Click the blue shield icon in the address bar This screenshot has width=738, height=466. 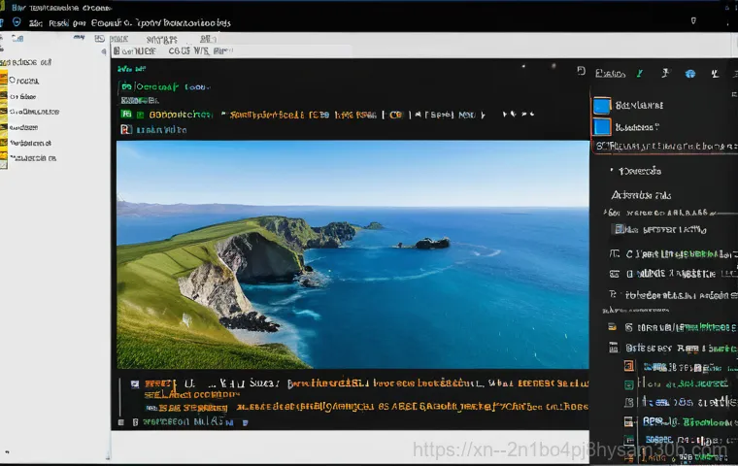[x=17, y=22]
